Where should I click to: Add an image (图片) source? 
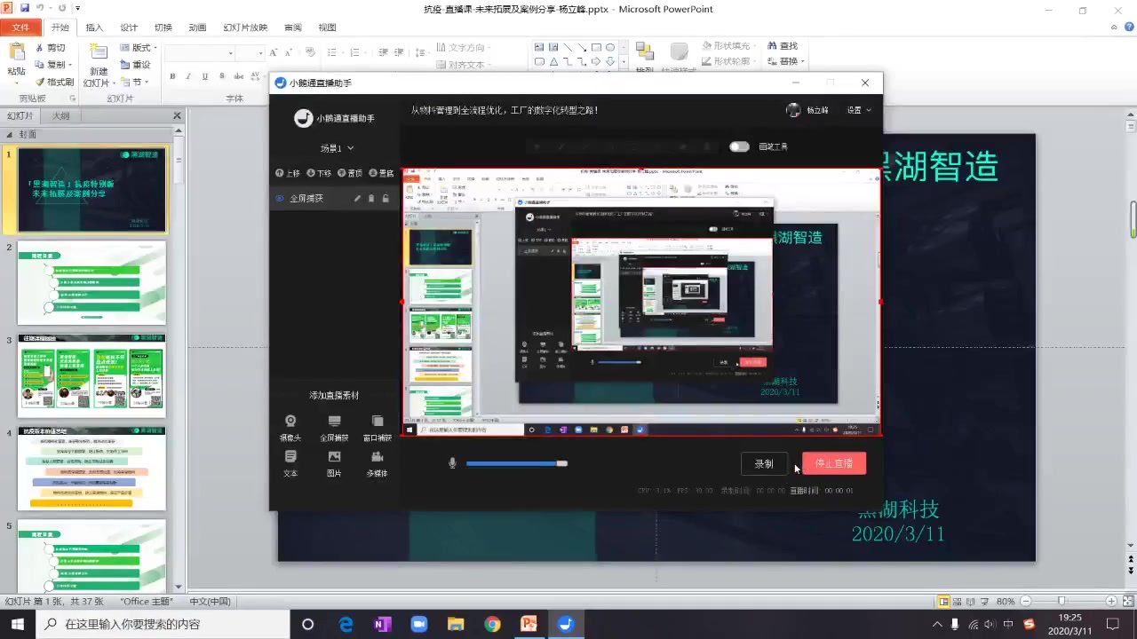[334, 463]
